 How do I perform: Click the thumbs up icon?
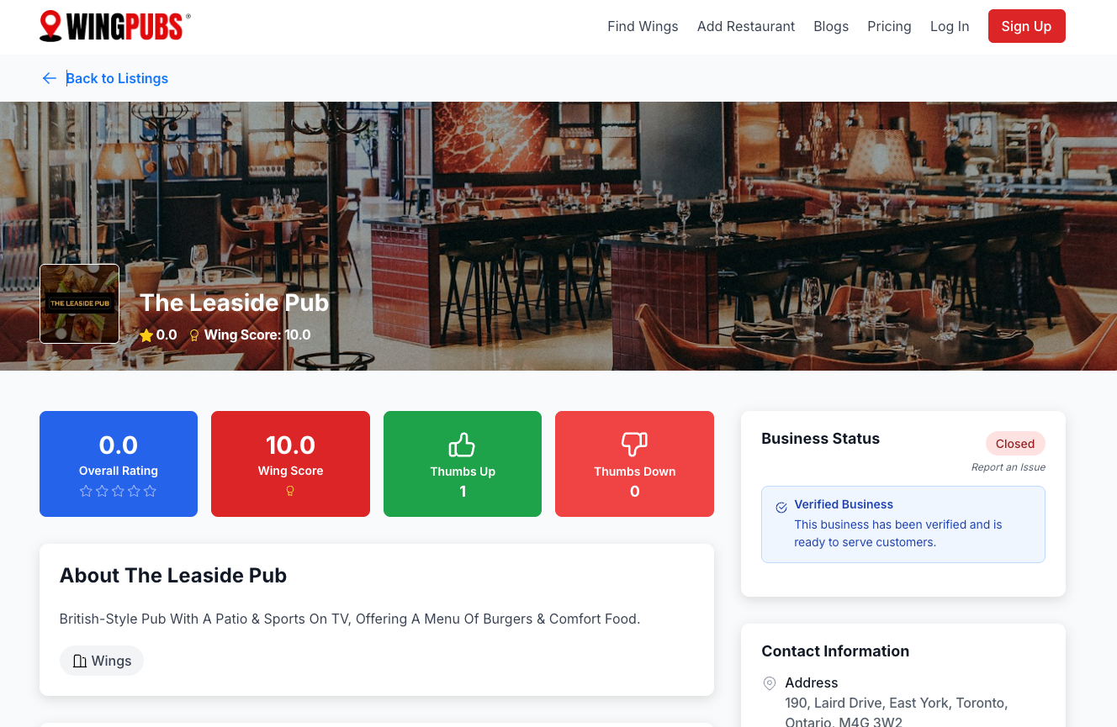462,445
